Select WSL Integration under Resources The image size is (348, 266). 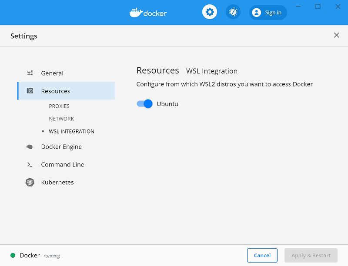point(71,131)
